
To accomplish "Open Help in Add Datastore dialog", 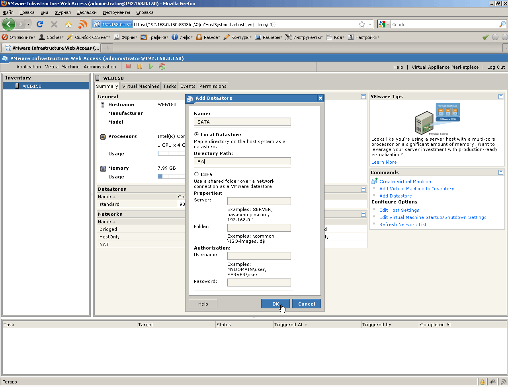I will 203,304.
